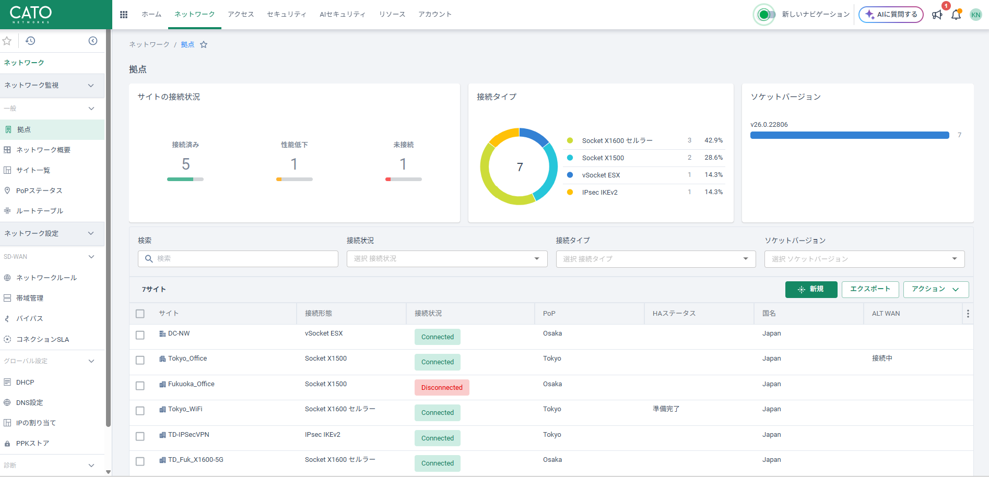This screenshot has width=989, height=477.
Task: Click the エクスポート button
Action: coord(870,289)
